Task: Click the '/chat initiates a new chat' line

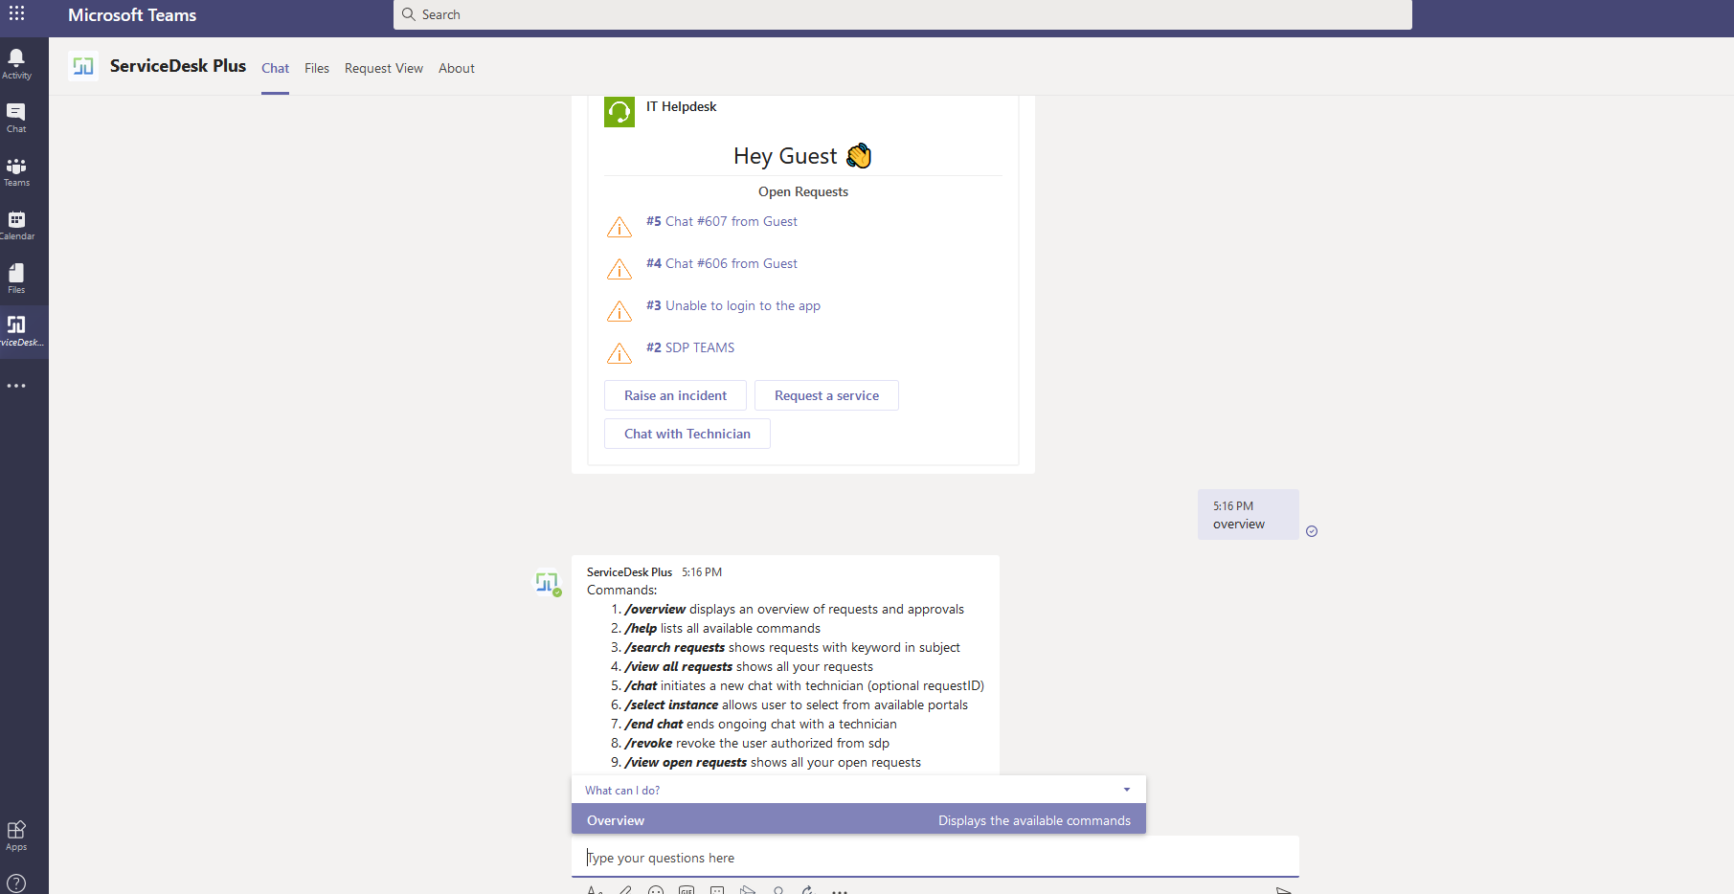Action: pos(803,685)
